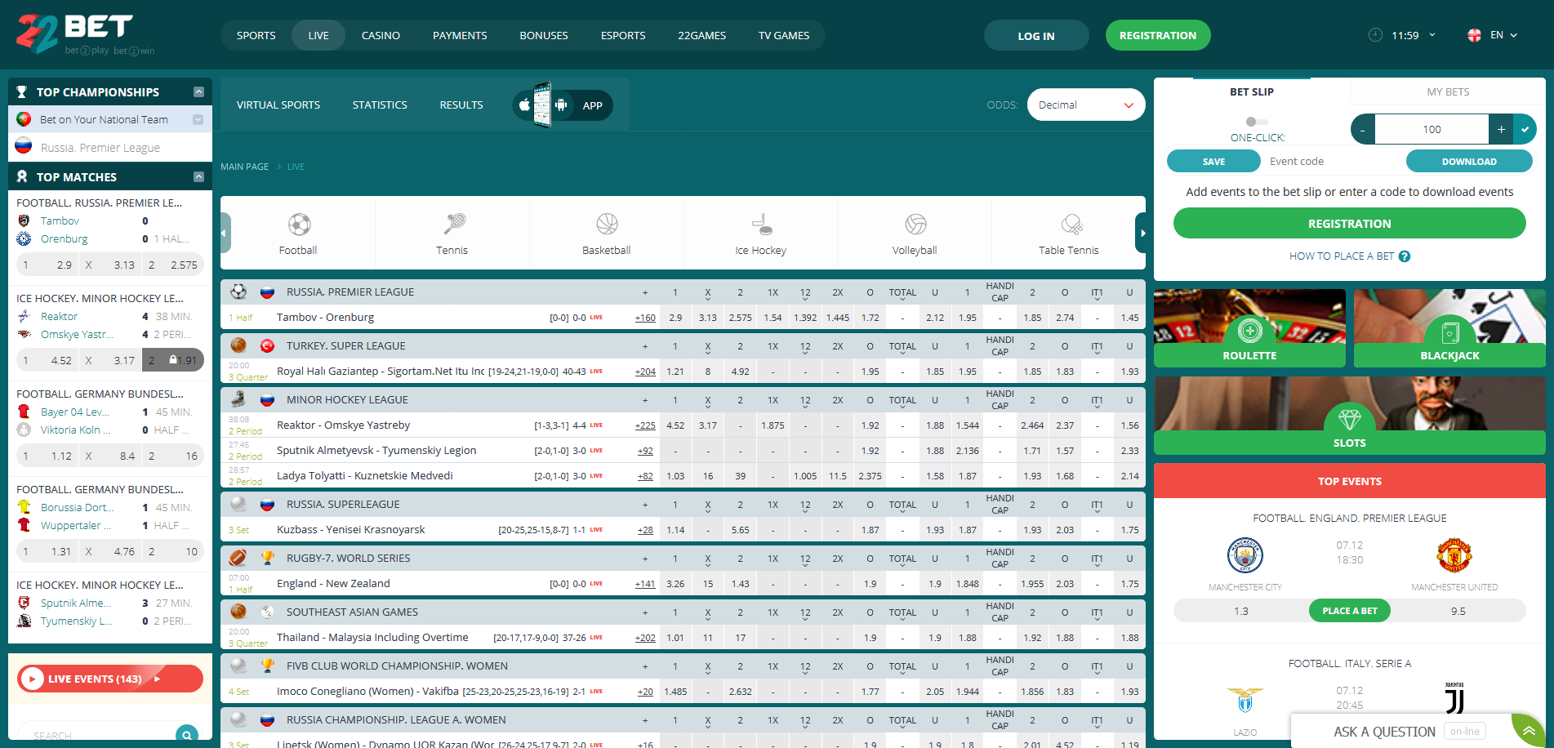Click the header Registration button
Screen dimensions: 1554x748
[x=1158, y=35]
